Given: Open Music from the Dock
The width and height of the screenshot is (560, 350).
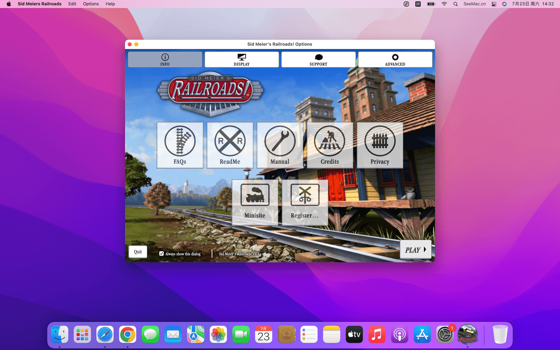Looking at the screenshot, I should (x=377, y=334).
